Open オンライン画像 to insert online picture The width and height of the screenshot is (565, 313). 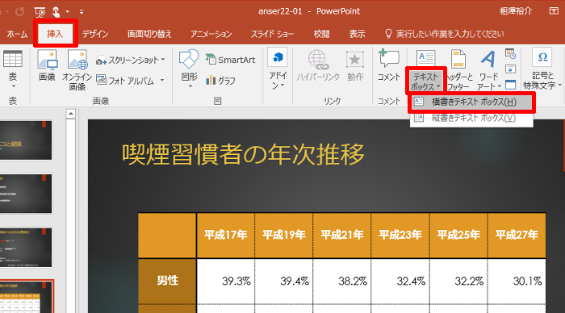(x=77, y=70)
